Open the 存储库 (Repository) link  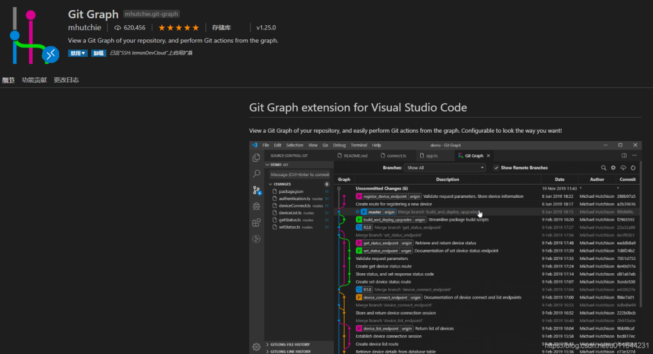(221, 28)
